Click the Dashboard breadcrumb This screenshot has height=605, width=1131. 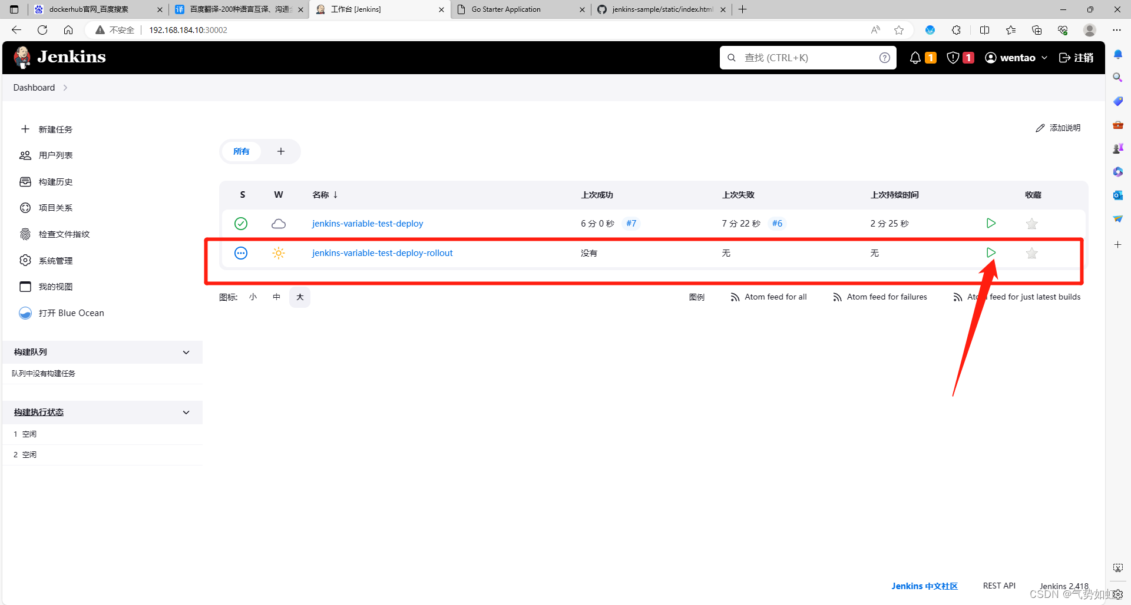tap(34, 88)
